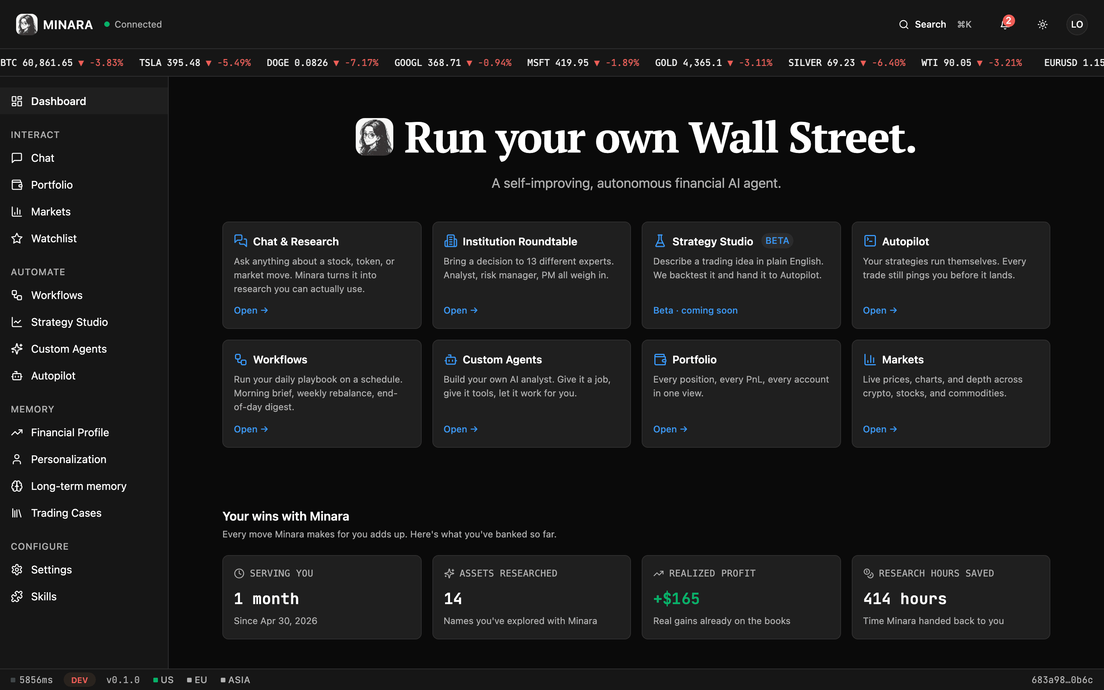Click the BETA badge on Strategy Studio
This screenshot has width=1104, height=690.
point(777,241)
